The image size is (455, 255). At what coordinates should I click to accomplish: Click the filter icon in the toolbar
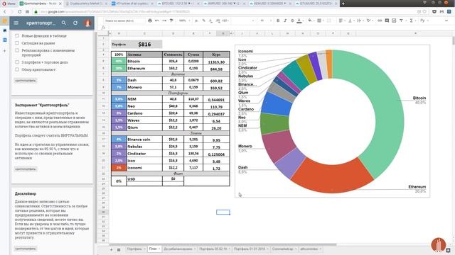point(401,21)
